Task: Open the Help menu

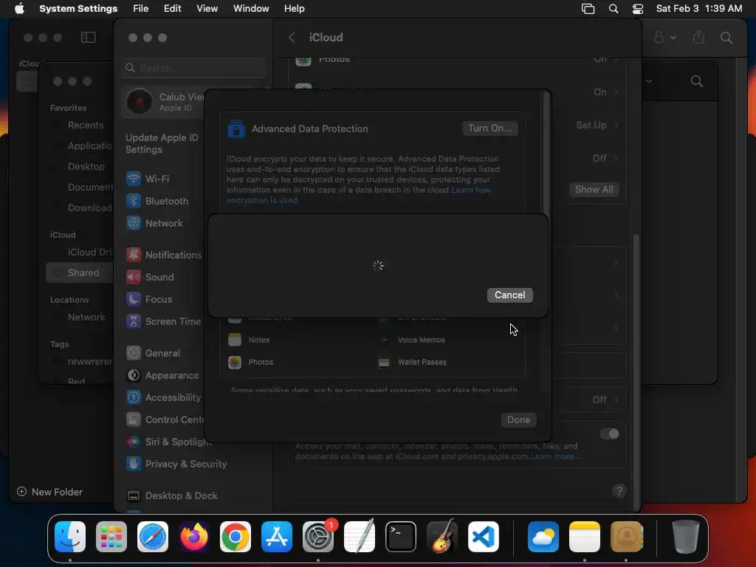Action: (x=294, y=9)
